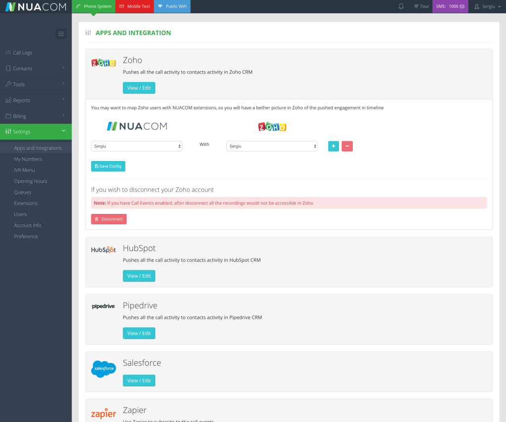
Task: Switch to the Mobile Text tab
Action: click(134, 6)
